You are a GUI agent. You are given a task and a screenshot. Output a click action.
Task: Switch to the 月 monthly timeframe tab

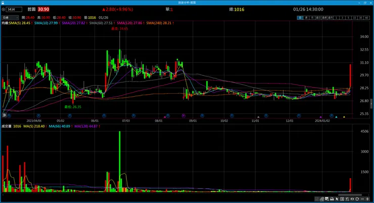(x=312, y=18)
